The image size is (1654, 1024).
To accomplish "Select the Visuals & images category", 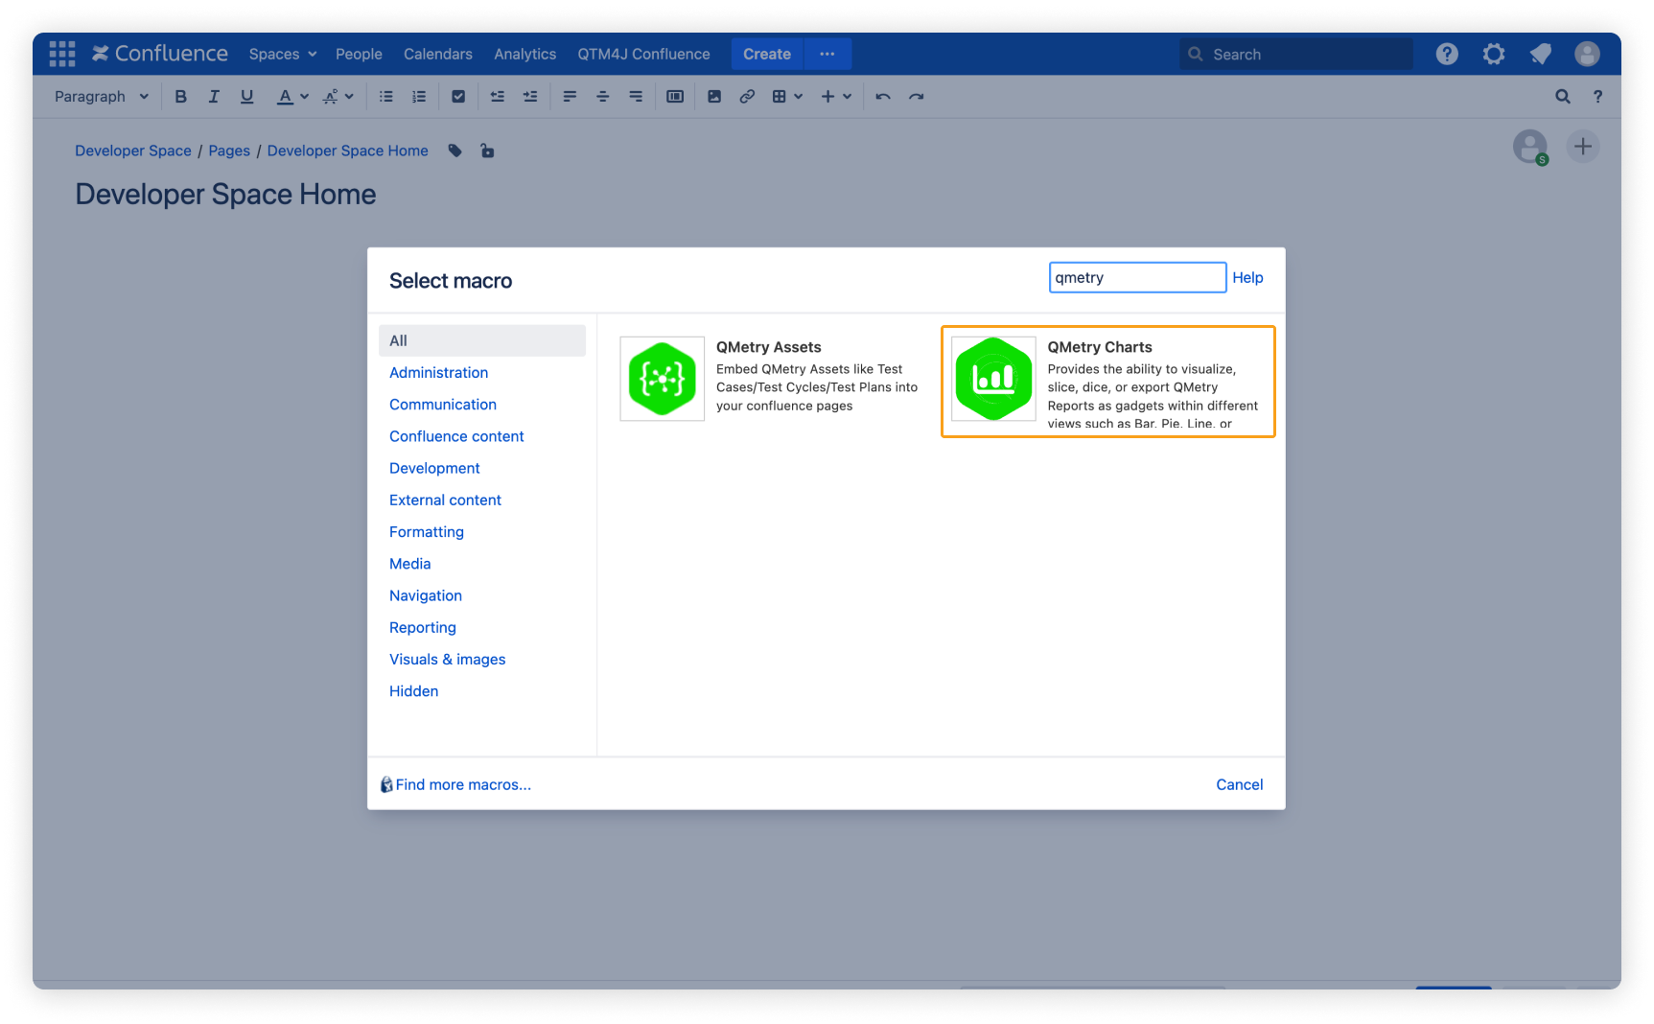I will pyautogui.click(x=447, y=659).
